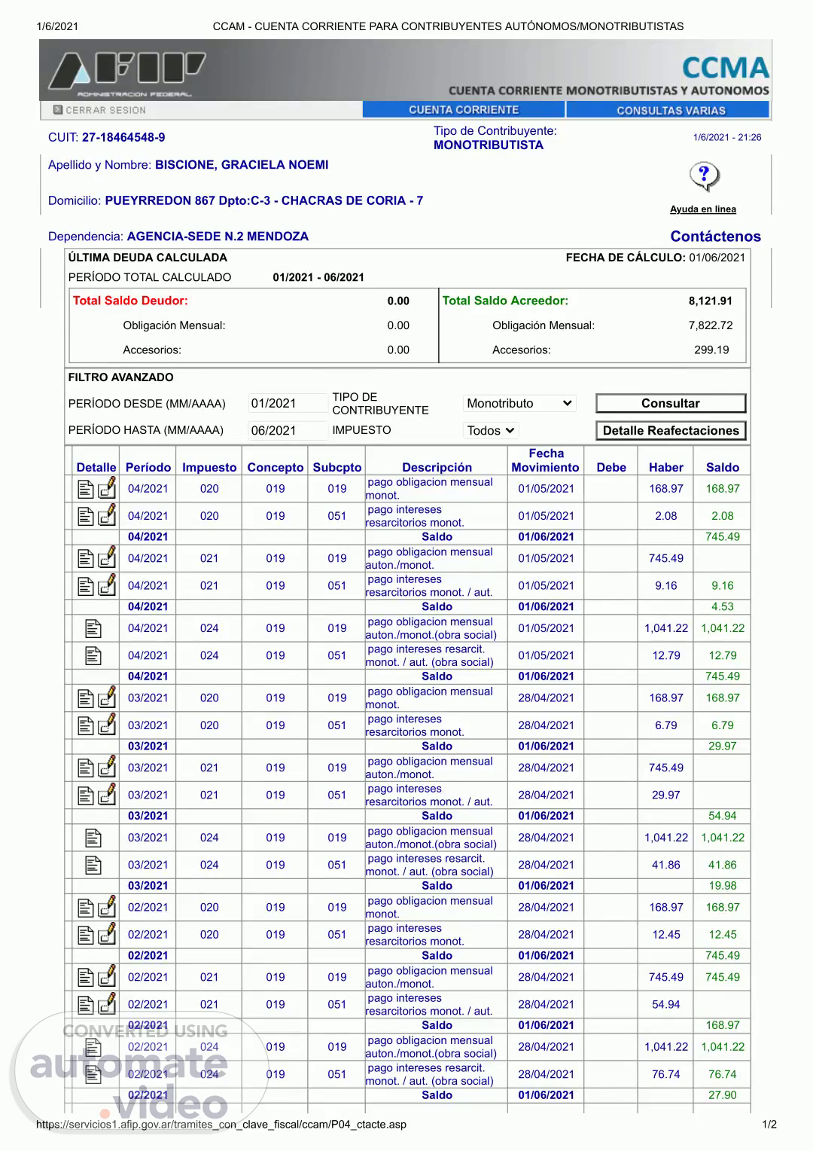The height and width of the screenshot is (1151, 813).
Task: Click edit pencil icon on 04/2021 haber 2.08 row
Action: pos(107,515)
